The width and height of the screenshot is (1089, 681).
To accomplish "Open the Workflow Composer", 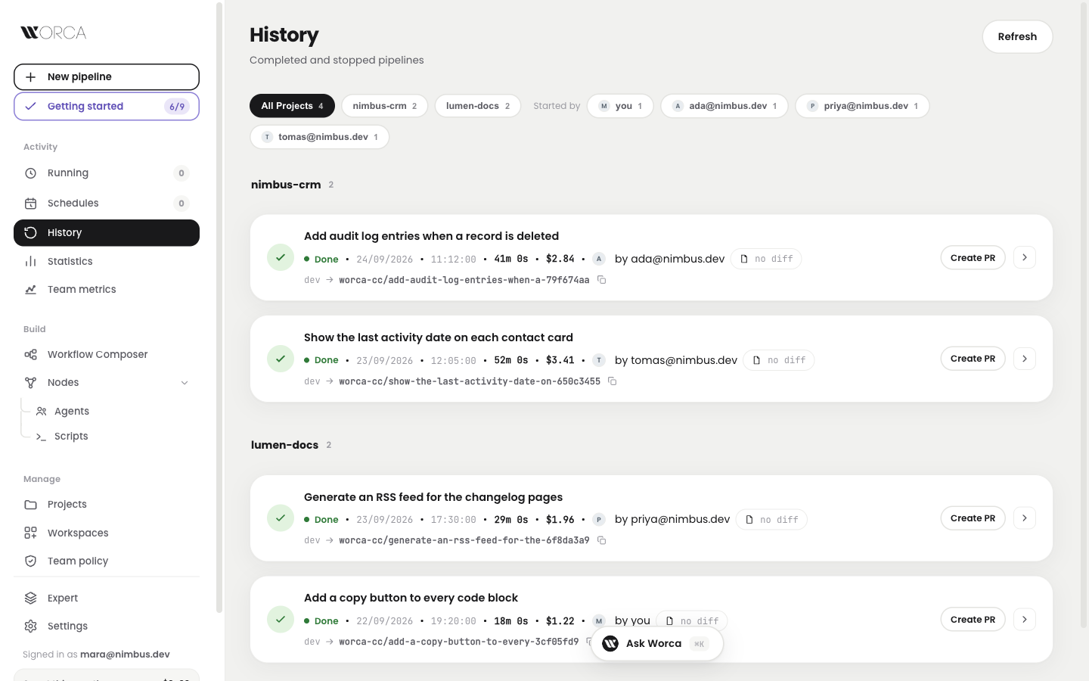I will click(107, 354).
